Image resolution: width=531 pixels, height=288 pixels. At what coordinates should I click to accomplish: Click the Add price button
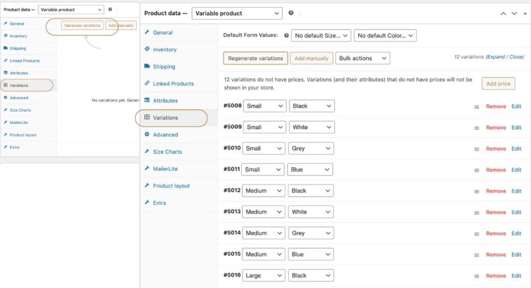pos(498,83)
